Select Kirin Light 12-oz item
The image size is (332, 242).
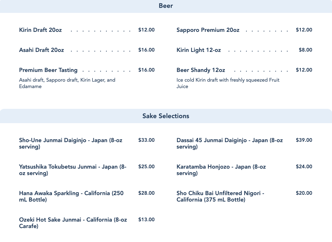click(x=199, y=50)
